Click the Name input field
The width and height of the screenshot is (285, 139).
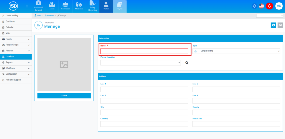[144, 51]
